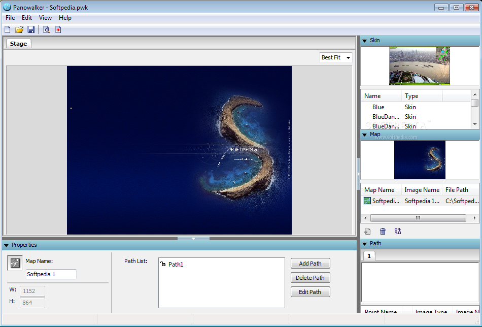The image size is (482, 327).
Task: Click the map list horizontal scrollbar thumb
Action: (418, 218)
